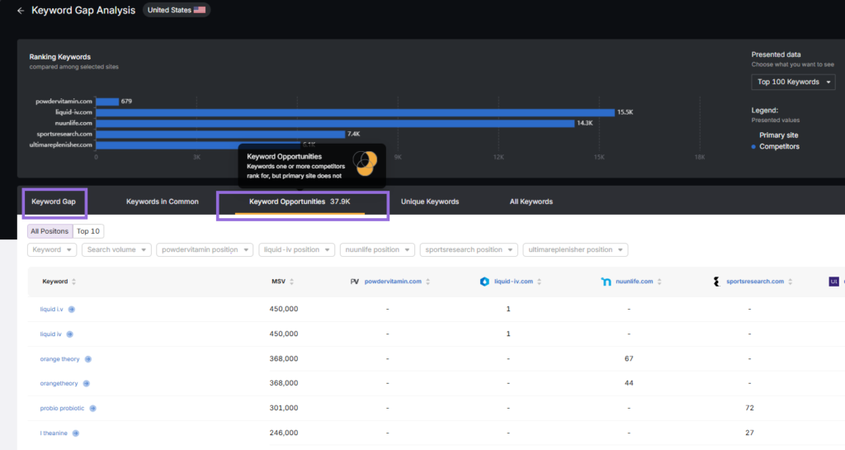Screen dimensions: 845x450
Task: Click the powdervitamin.com 679 chart bar
Action: pyautogui.click(x=107, y=102)
